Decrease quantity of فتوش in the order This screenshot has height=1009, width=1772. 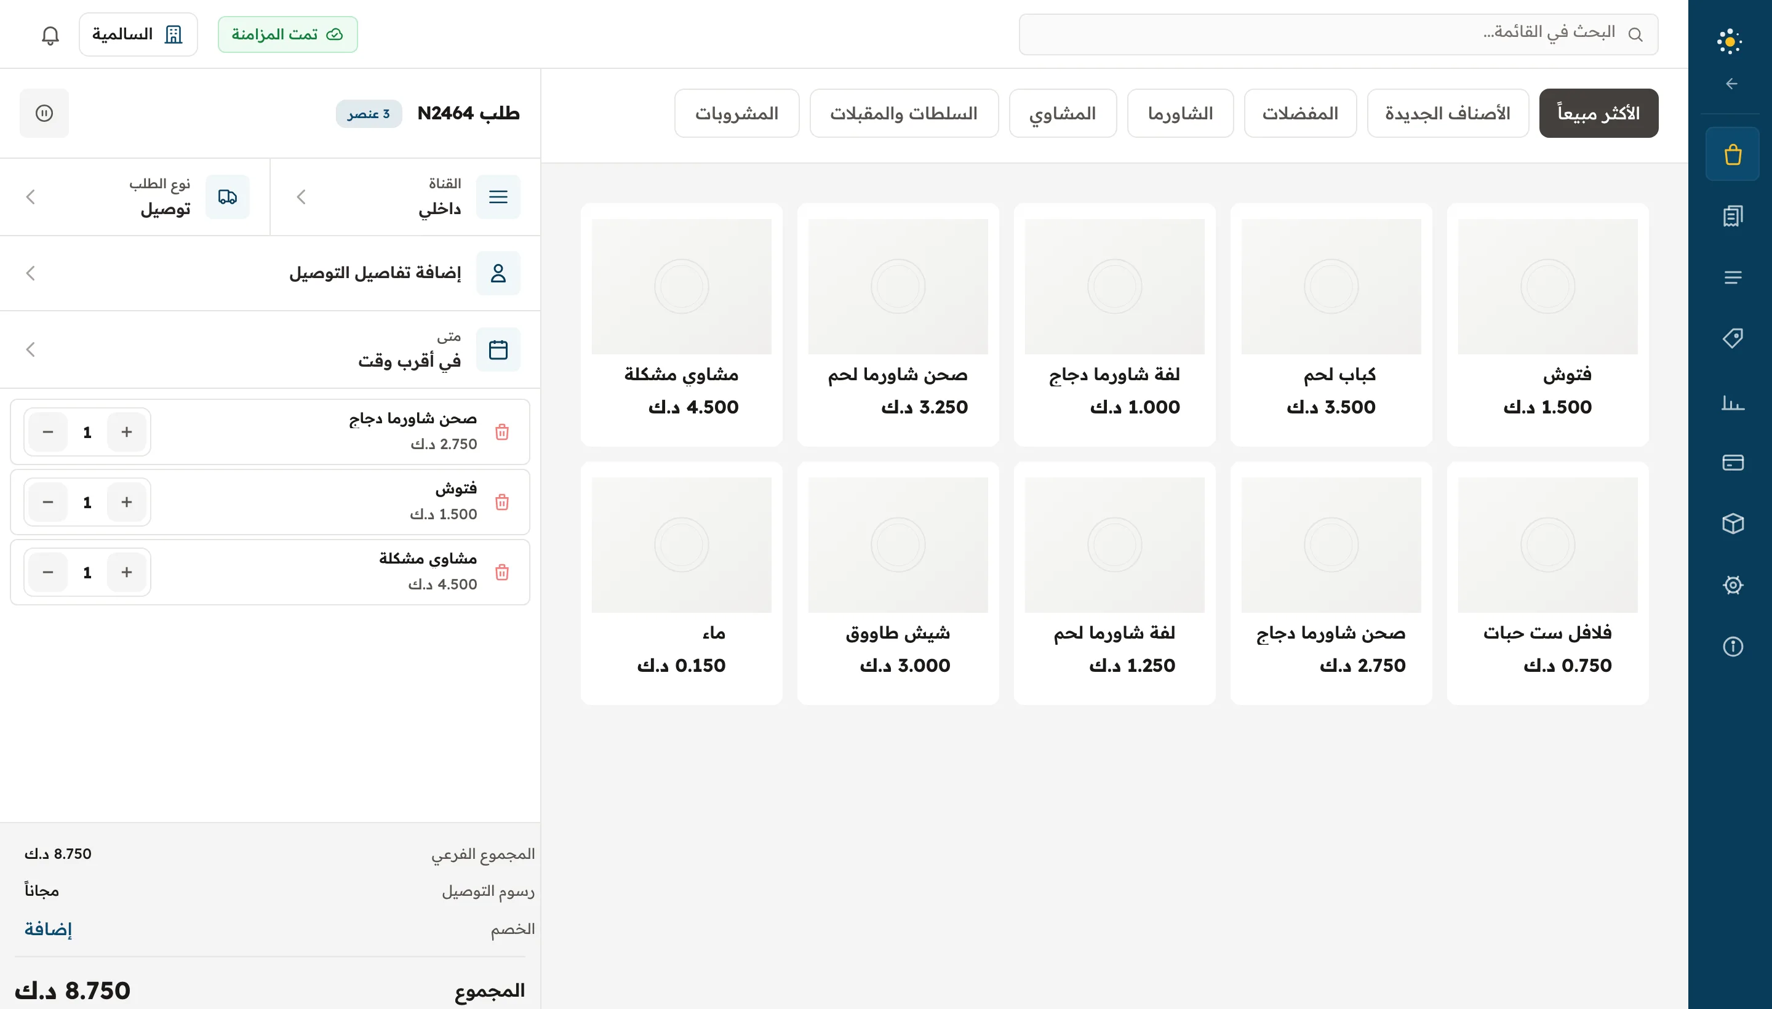coord(48,501)
